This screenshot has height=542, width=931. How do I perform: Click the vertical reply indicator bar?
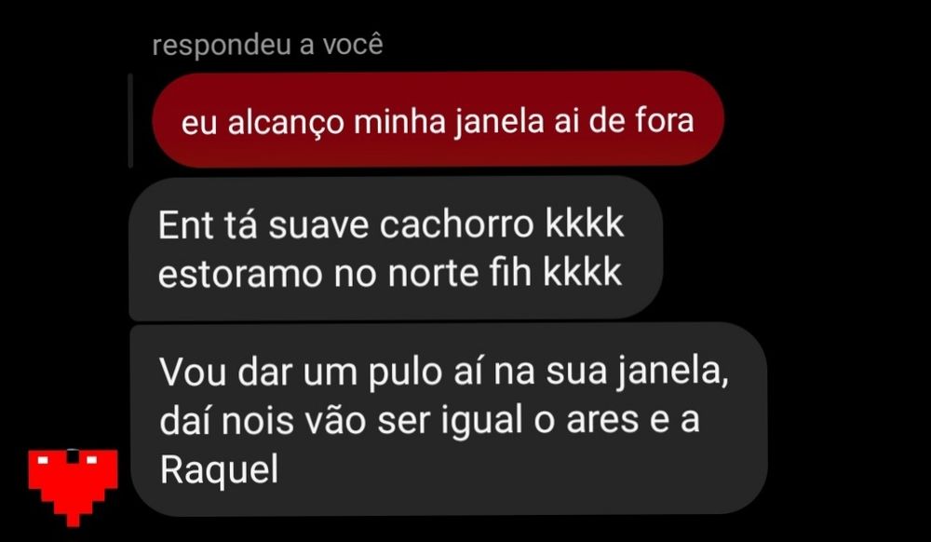(x=130, y=120)
